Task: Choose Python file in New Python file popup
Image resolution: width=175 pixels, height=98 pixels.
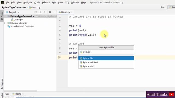Action: (x=106, y=58)
